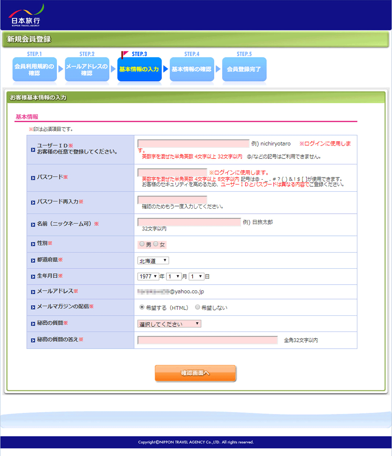Click the arrow icon beside 性別 label
This screenshot has width=392, height=456.
coord(33,244)
